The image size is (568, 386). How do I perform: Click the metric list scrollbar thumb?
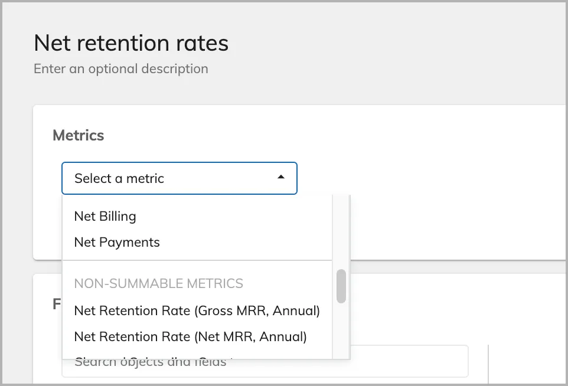point(341,286)
